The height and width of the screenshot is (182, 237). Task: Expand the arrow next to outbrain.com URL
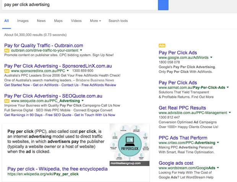coord(81,50)
